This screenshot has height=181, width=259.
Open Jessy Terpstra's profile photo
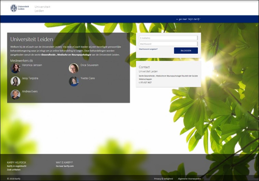click(15, 81)
